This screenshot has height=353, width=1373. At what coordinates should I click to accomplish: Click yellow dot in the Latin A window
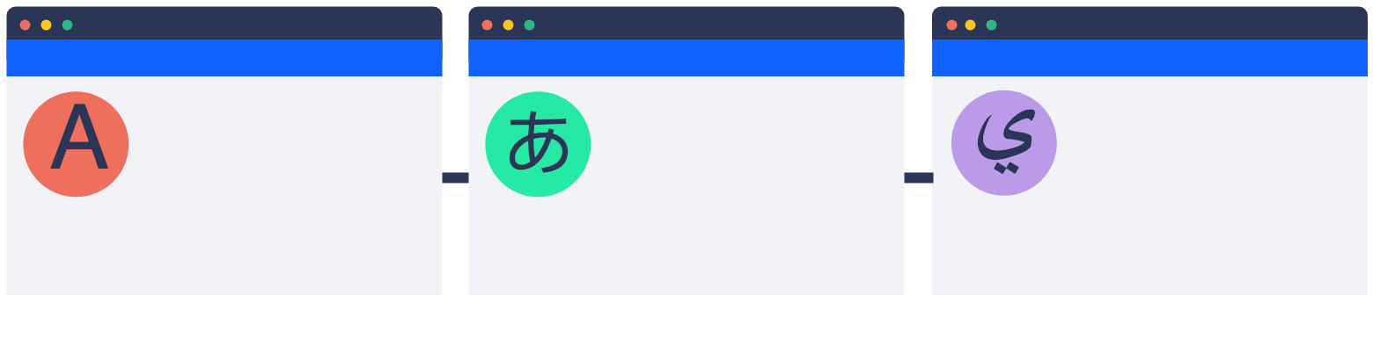click(46, 25)
